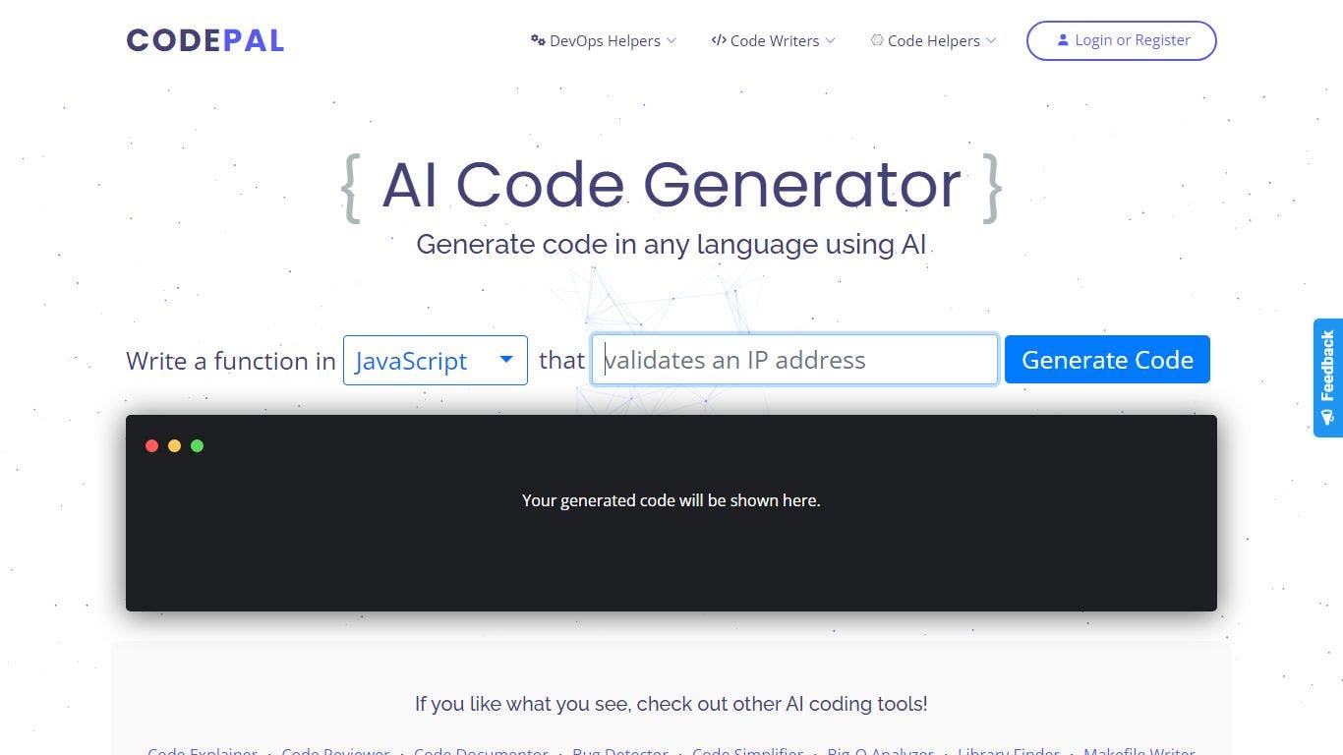Screen dimensions: 1343x755
Task: Click the icon beside Code Helpers
Action: tap(877, 40)
